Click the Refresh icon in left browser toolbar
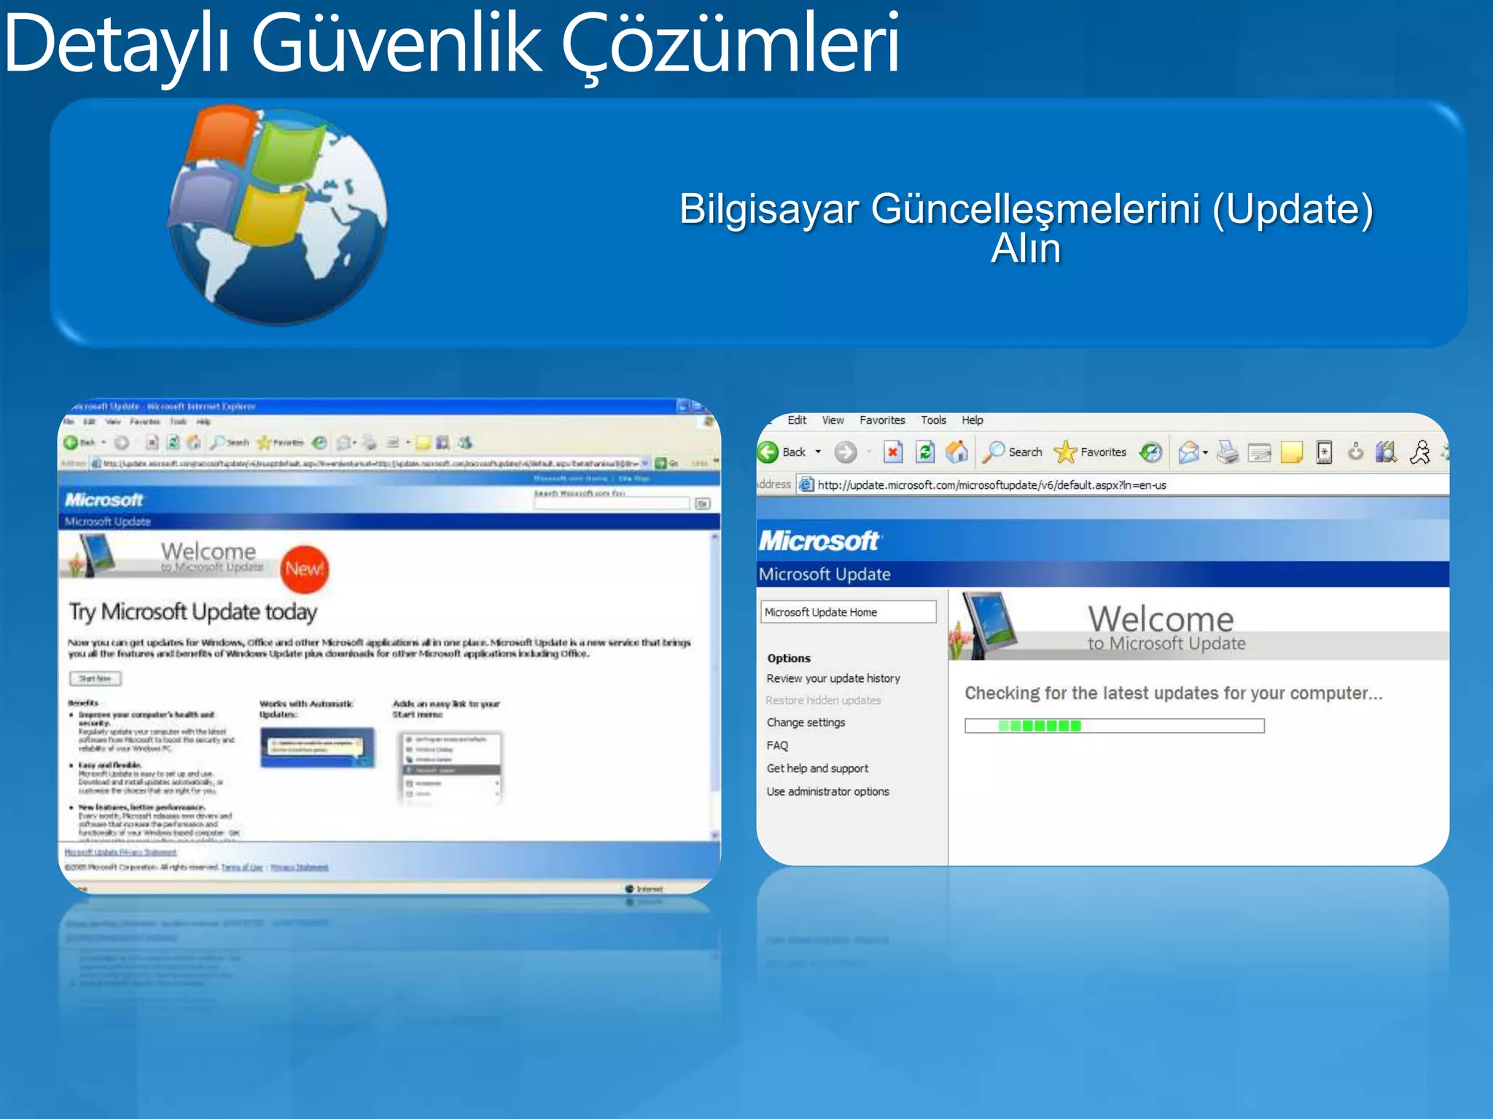Image resolution: width=1493 pixels, height=1119 pixels. (174, 442)
